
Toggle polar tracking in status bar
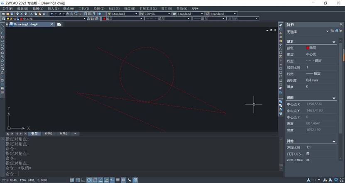point(89,180)
